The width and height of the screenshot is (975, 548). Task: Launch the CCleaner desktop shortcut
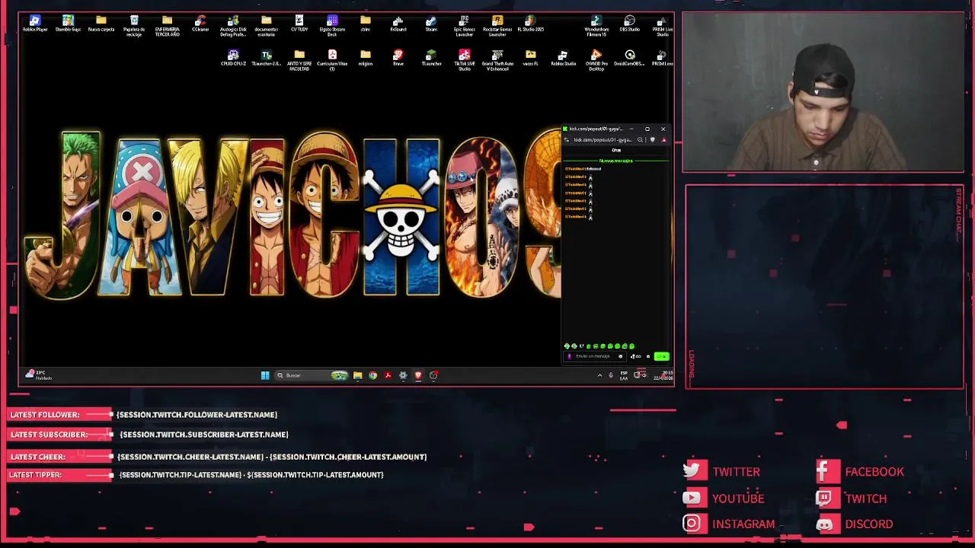tap(200, 24)
